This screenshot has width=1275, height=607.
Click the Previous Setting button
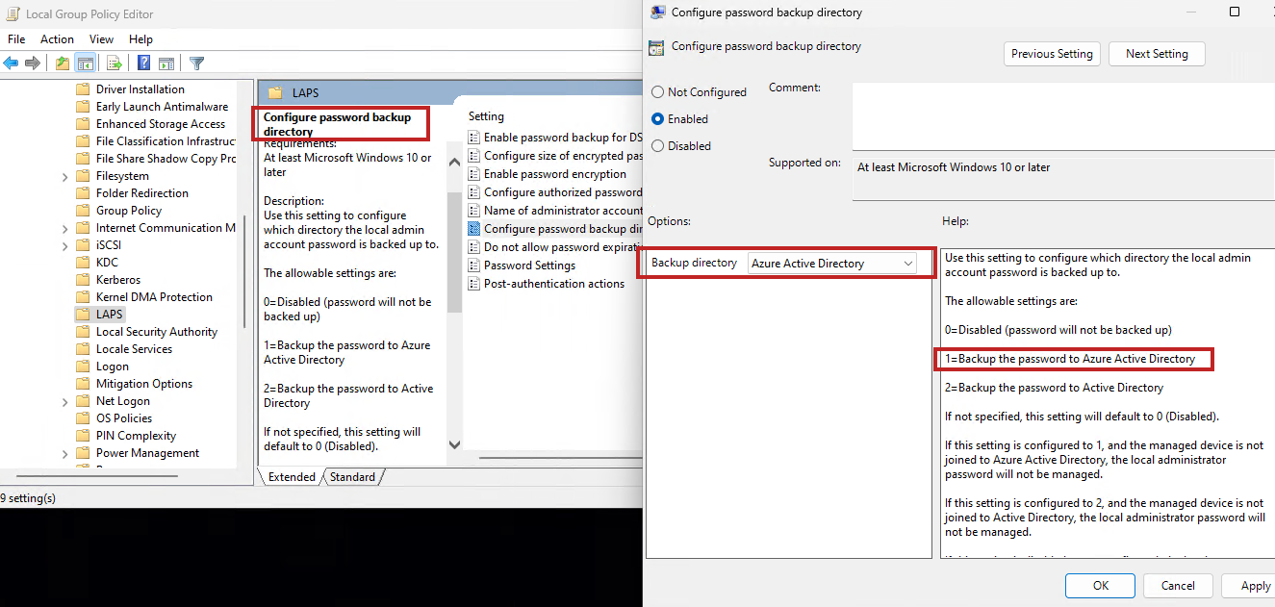coord(1052,54)
